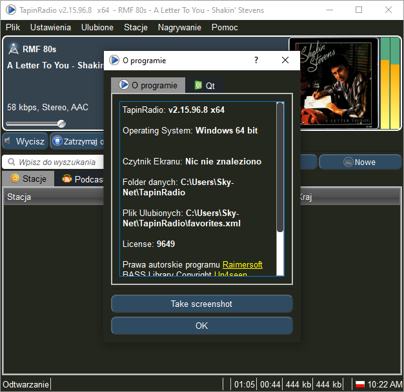The width and height of the screenshot is (404, 392).
Task: Click the RMF 80s antenna station icon
Action: (14, 48)
